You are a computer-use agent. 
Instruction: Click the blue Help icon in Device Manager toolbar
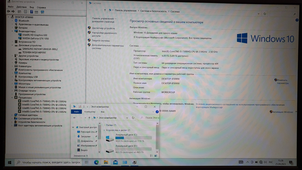(x=31, y=12)
